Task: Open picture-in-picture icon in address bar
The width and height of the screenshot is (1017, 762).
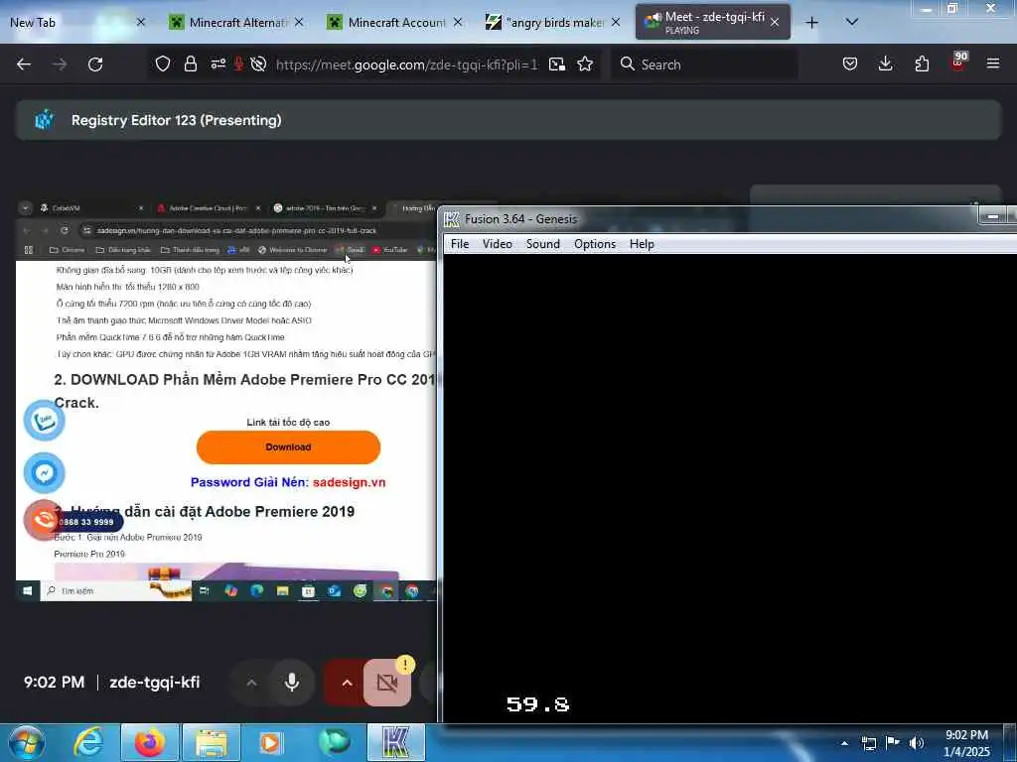Action: (556, 63)
